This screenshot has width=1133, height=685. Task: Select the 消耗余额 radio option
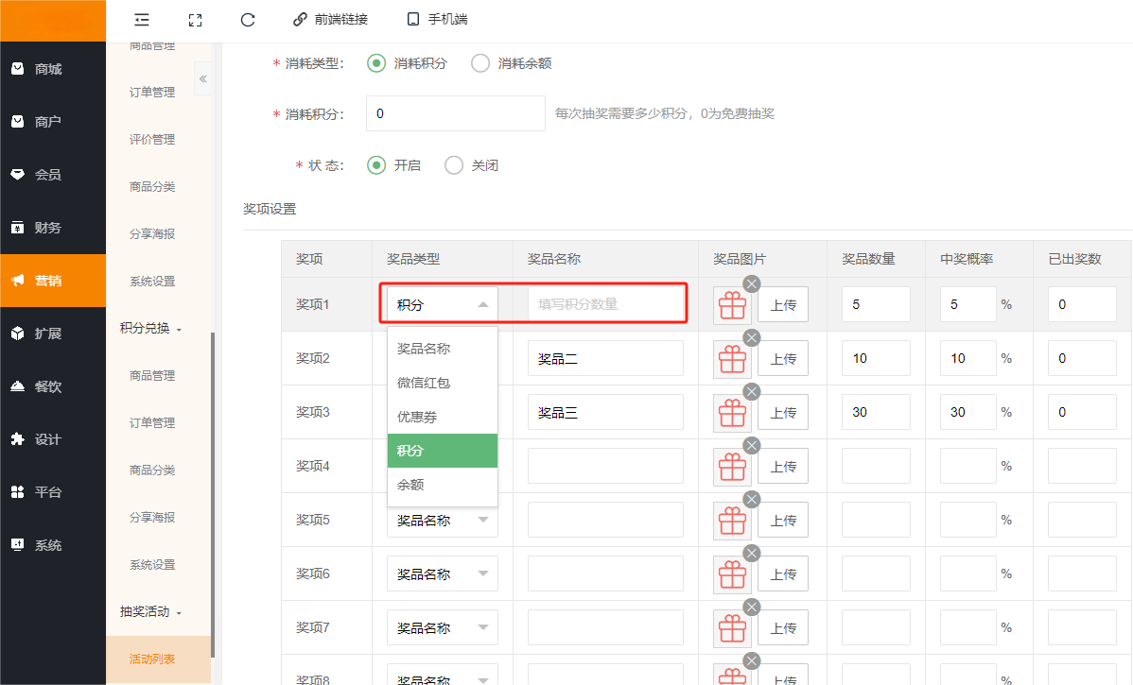pos(480,63)
